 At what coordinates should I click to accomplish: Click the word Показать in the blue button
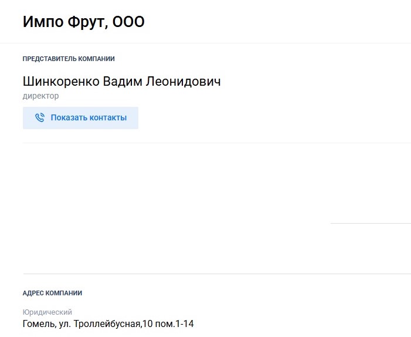coord(68,117)
